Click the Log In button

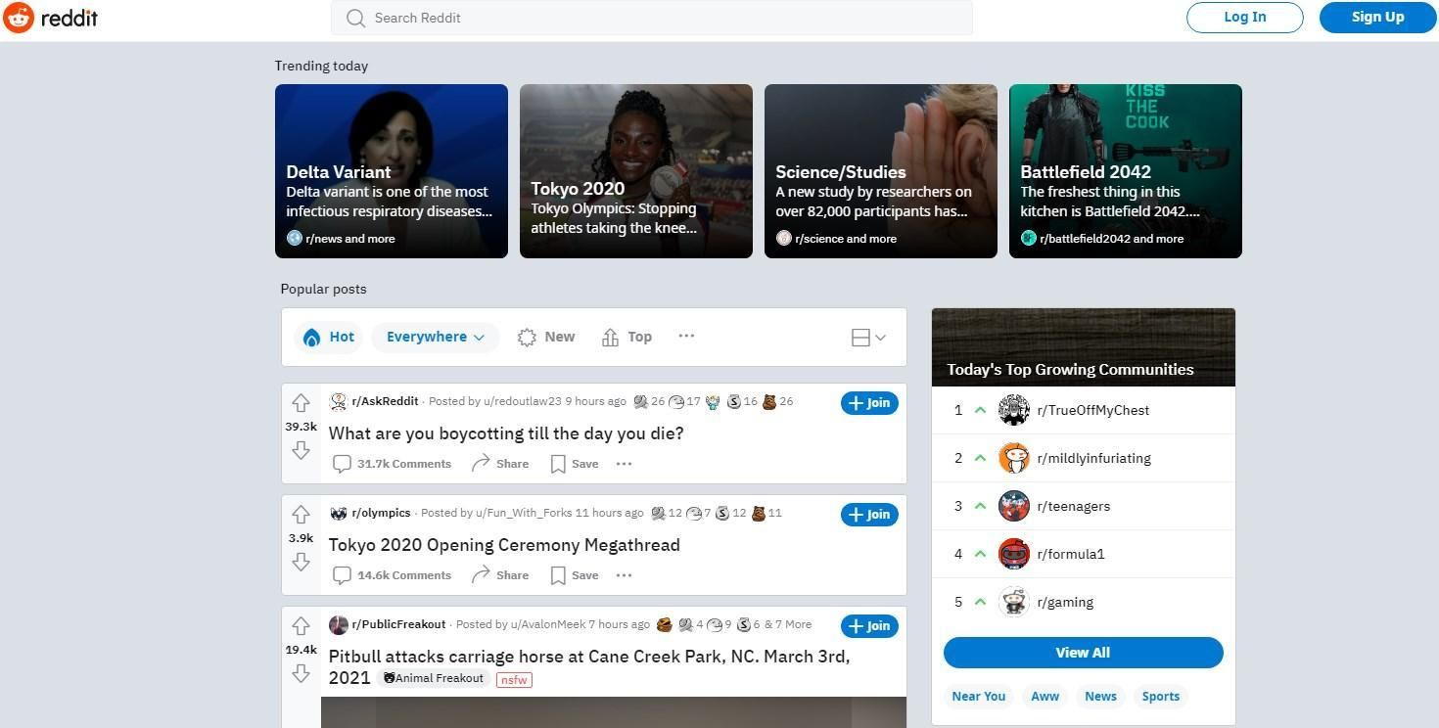pos(1245,17)
